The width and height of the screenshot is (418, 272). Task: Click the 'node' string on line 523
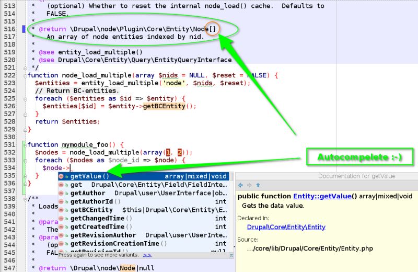[174, 83]
